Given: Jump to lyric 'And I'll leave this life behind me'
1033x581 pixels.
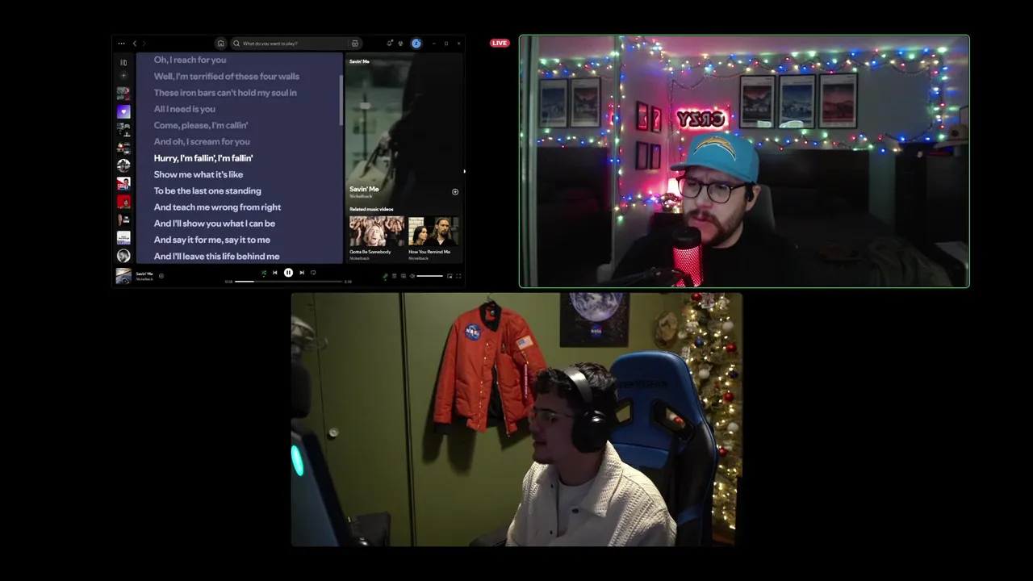Looking at the screenshot, I should coord(216,257).
